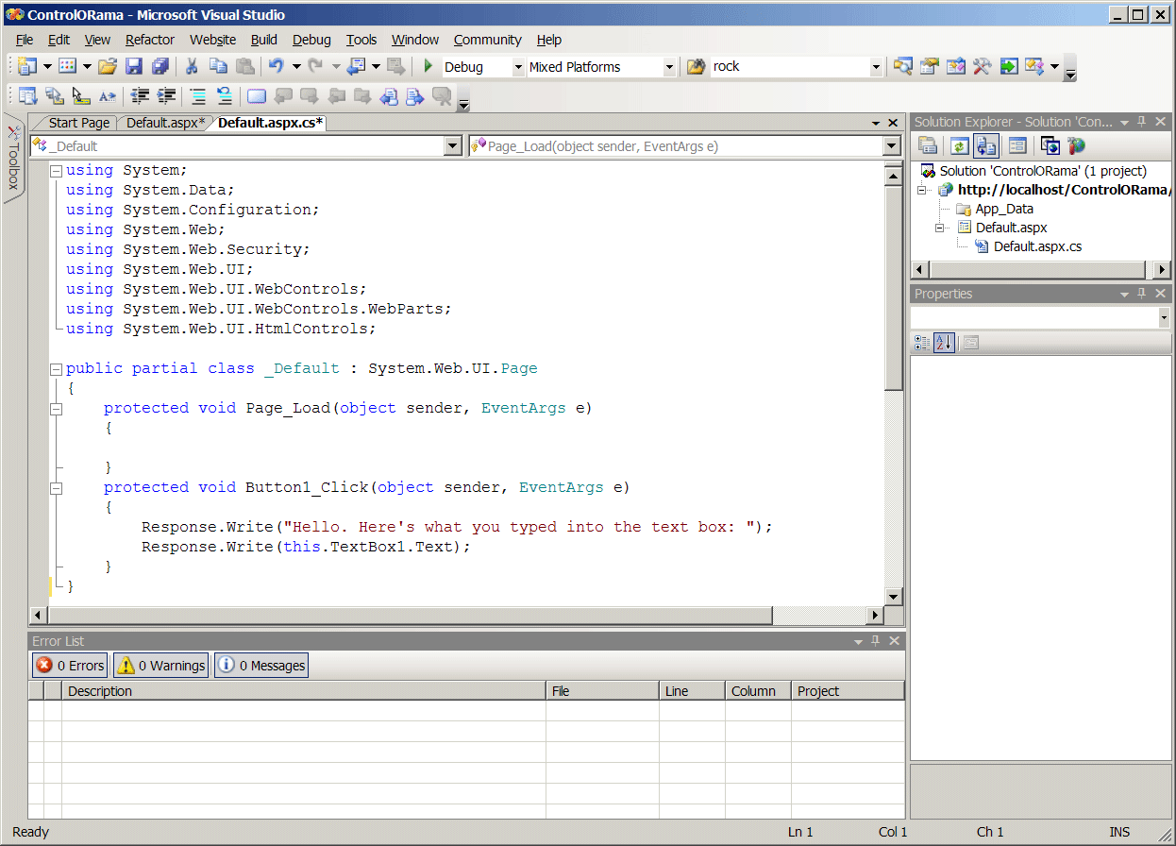Click the Start Debugging green play icon
Screen dimensions: 1176x846
(428, 67)
